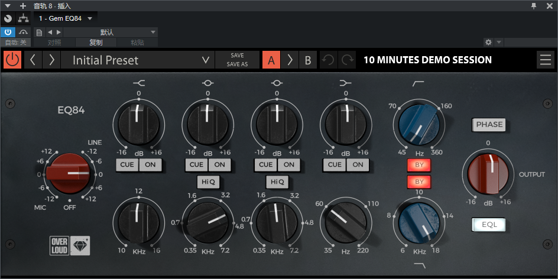
Task: Click the high shelf curve symbol
Action: tap(138, 83)
